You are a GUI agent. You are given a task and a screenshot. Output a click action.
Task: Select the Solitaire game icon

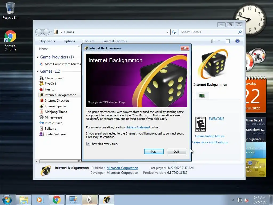(41, 128)
